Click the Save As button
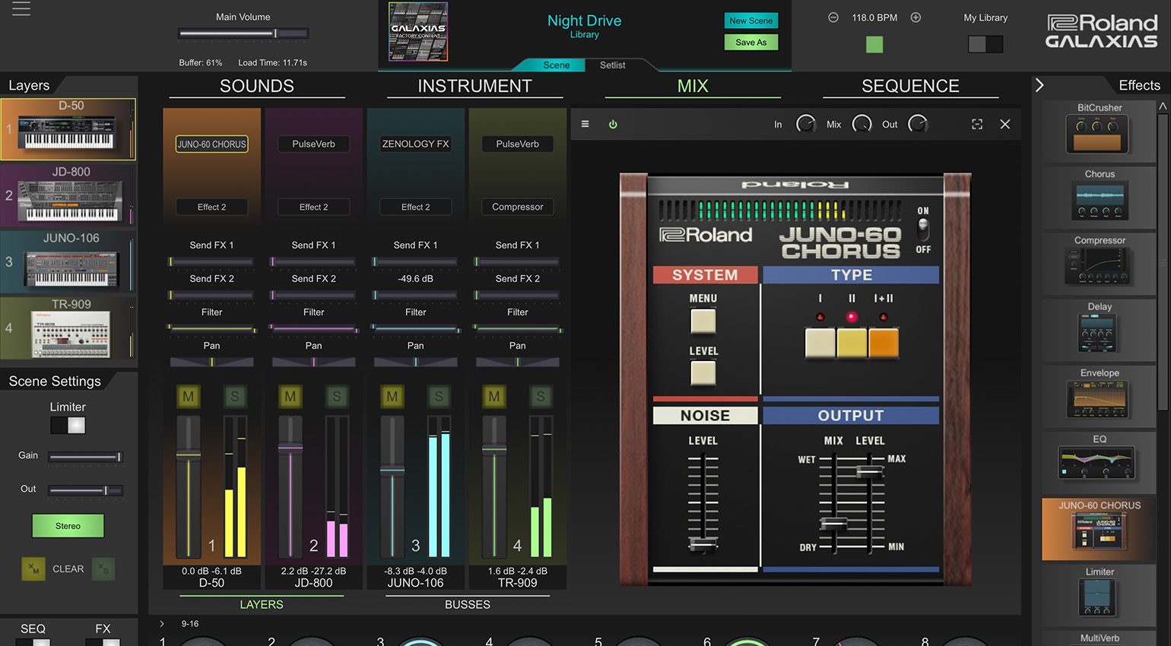The height and width of the screenshot is (646, 1171). pyautogui.click(x=751, y=43)
